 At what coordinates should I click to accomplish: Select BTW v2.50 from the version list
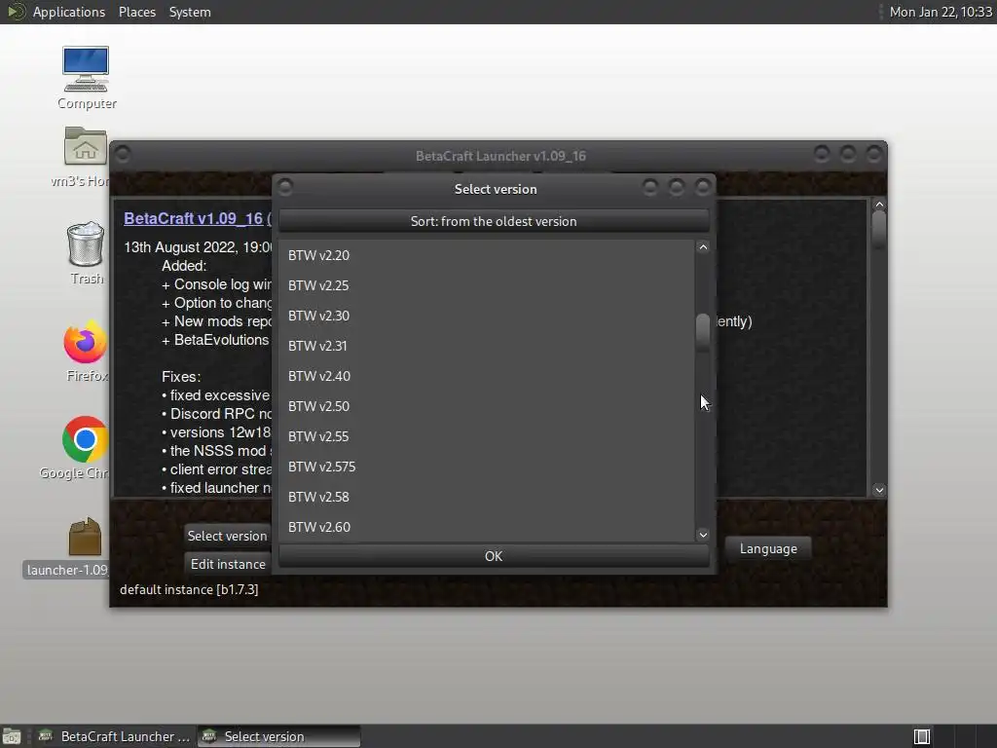pyautogui.click(x=488, y=406)
